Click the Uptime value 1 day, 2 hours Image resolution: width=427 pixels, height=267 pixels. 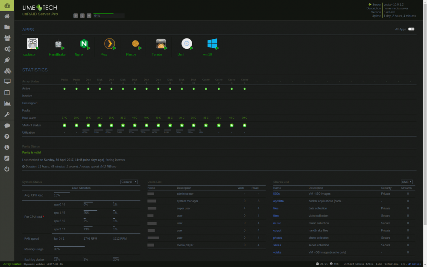400,16
